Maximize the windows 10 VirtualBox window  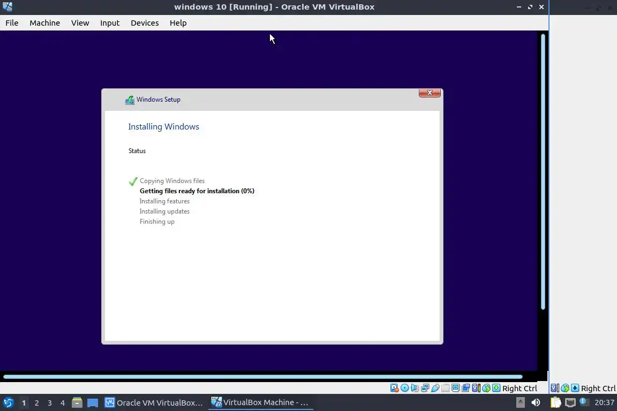[x=530, y=6]
